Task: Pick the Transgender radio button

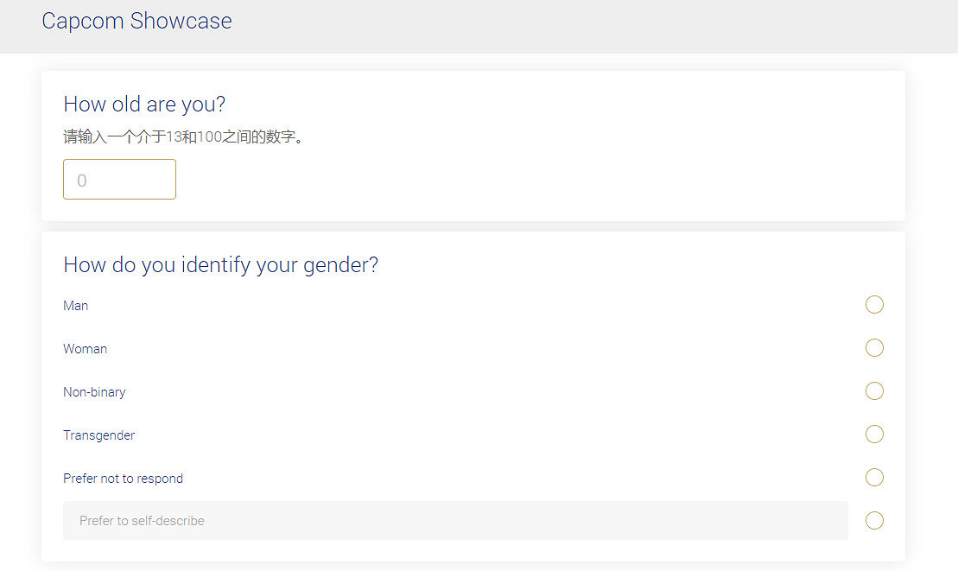Action: (x=874, y=435)
